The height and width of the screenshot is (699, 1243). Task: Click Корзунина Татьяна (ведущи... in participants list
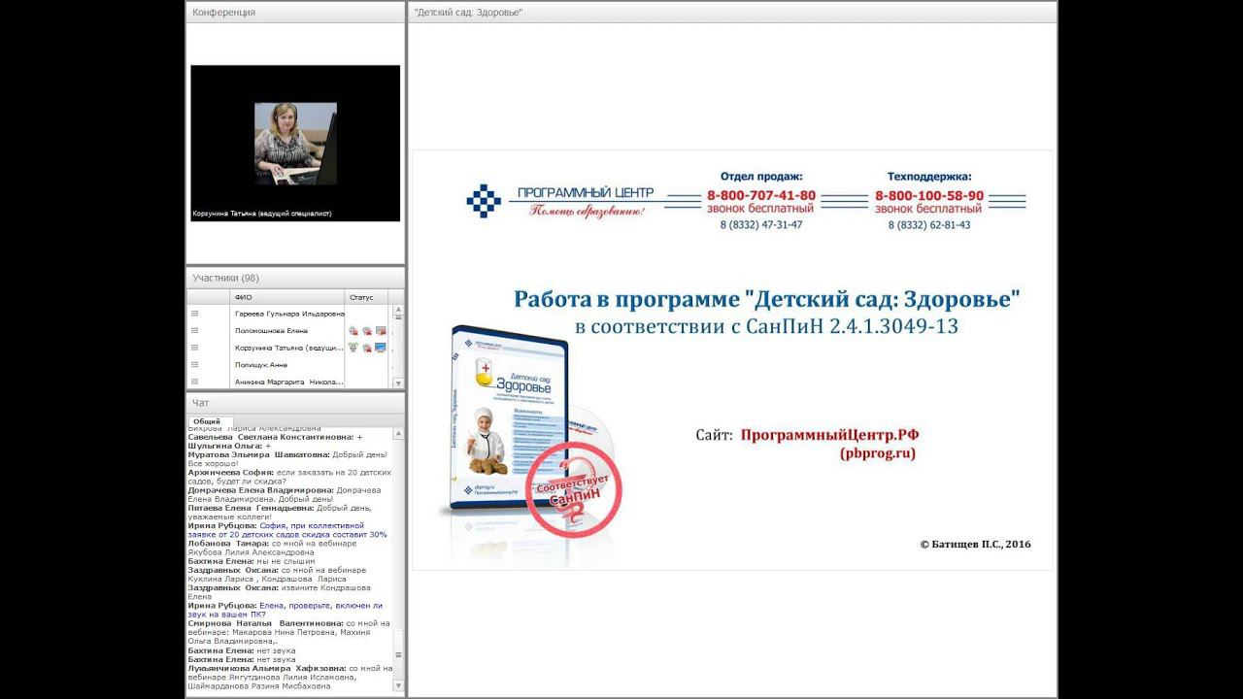[x=288, y=348]
